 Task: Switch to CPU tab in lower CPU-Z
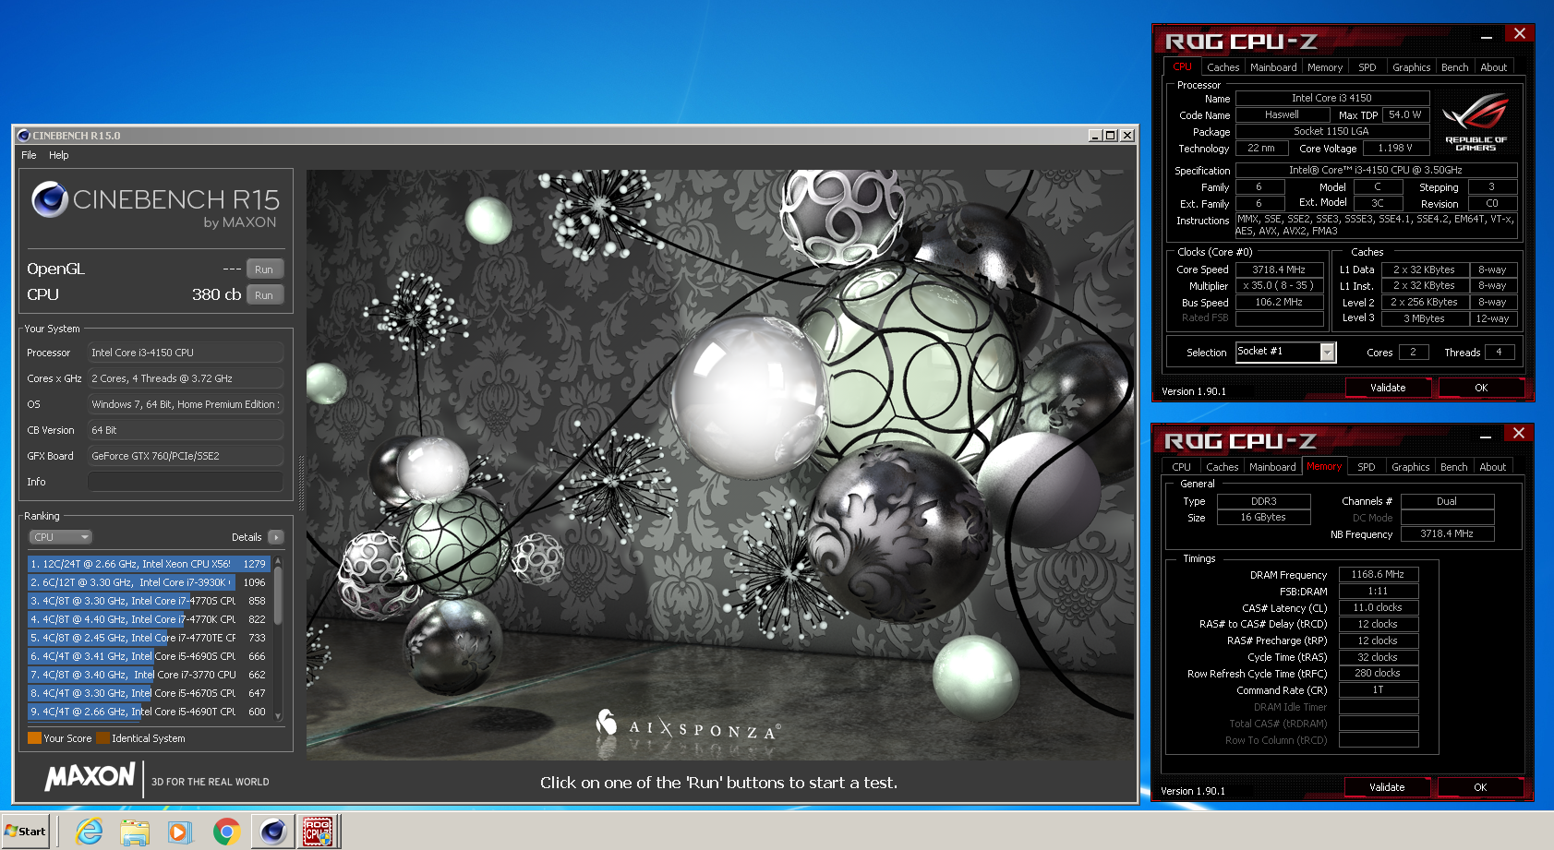tap(1182, 467)
